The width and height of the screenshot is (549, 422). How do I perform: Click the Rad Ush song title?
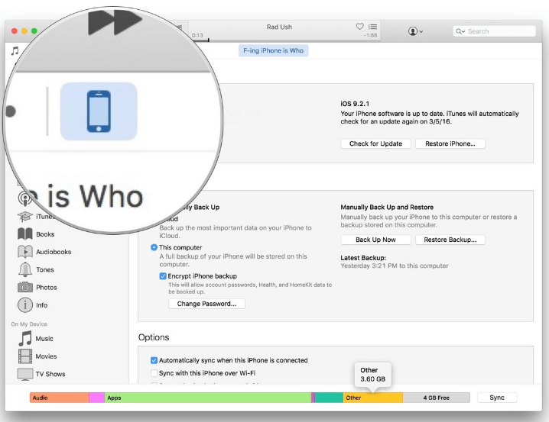tap(279, 27)
